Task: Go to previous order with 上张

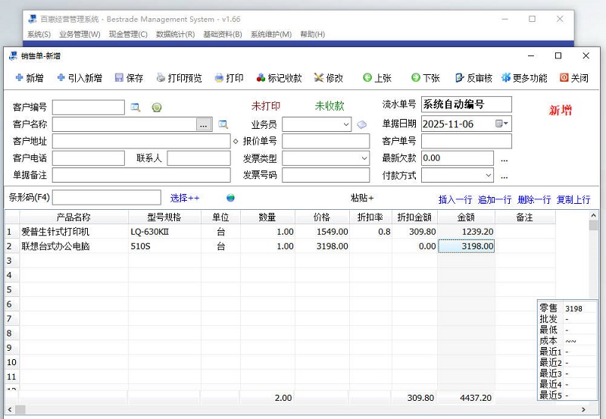Action: [377, 78]
